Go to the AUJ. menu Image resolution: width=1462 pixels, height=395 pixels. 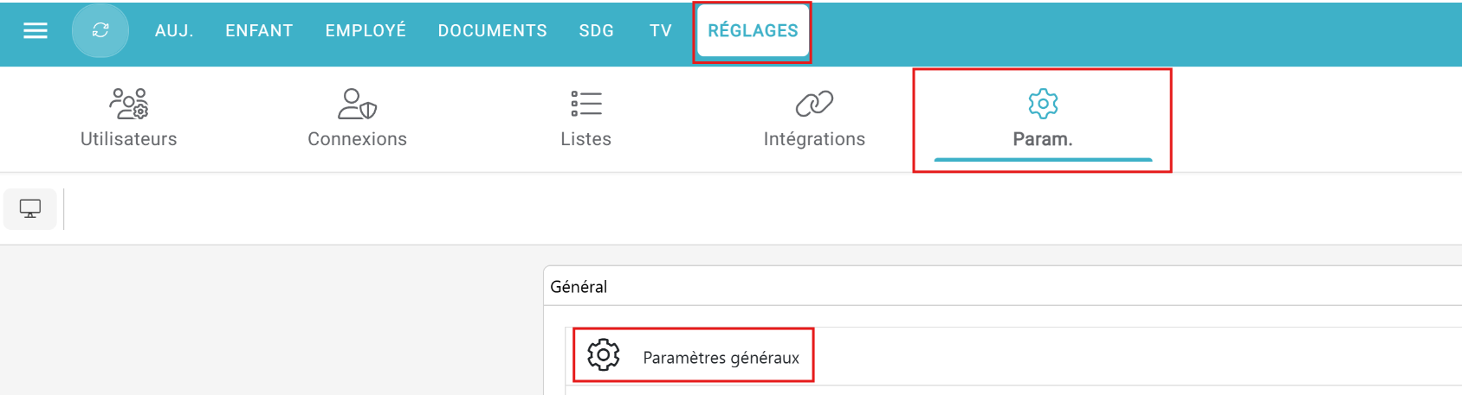pos(174,31)
